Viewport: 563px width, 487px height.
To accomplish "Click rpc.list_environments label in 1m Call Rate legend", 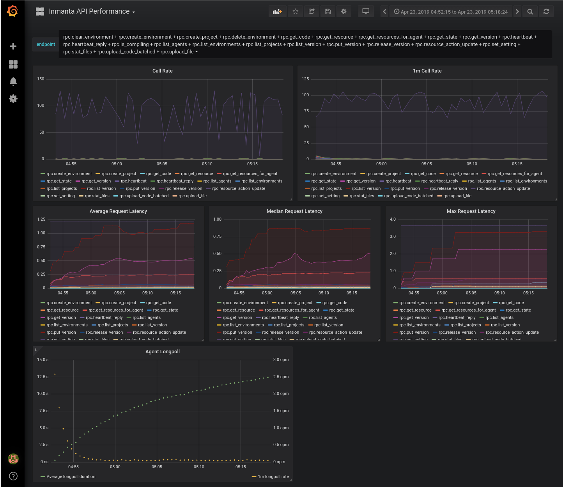I will (x=527, y=181).
